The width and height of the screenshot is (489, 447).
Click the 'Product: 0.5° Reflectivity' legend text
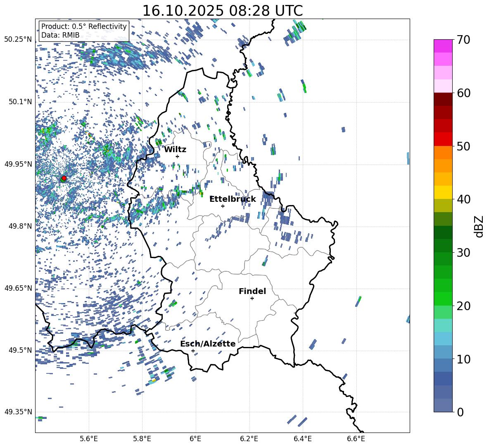84,26
